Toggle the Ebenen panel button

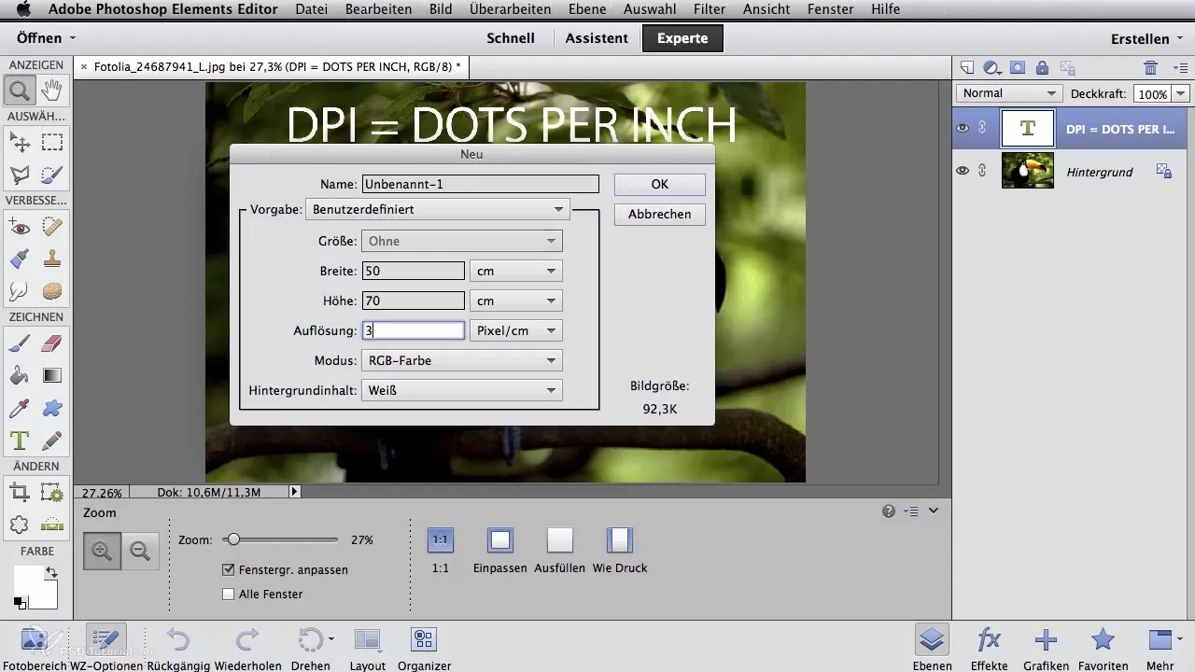click(933, 646)
